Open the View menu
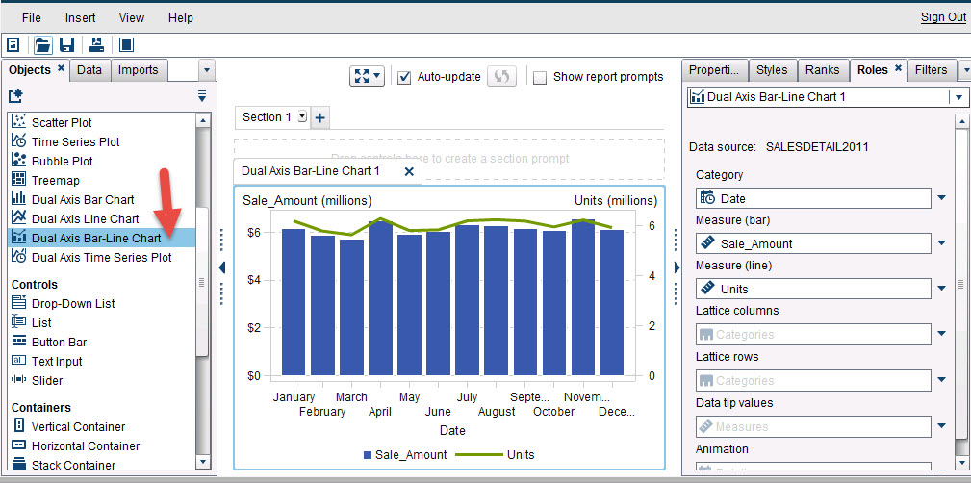 click(132, 18)
